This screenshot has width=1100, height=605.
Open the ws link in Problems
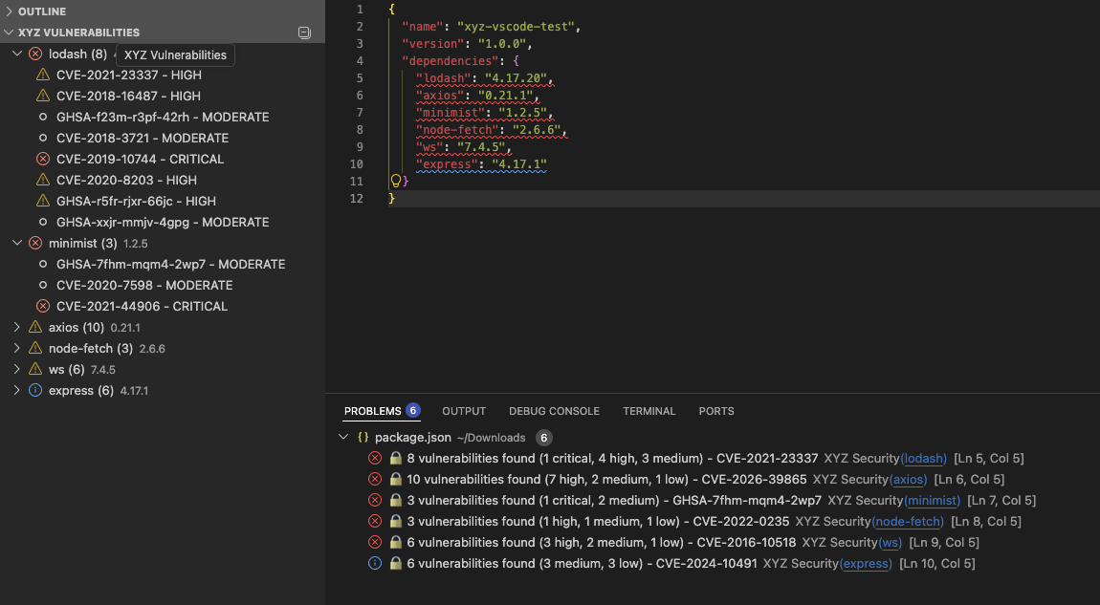[891, 543]
